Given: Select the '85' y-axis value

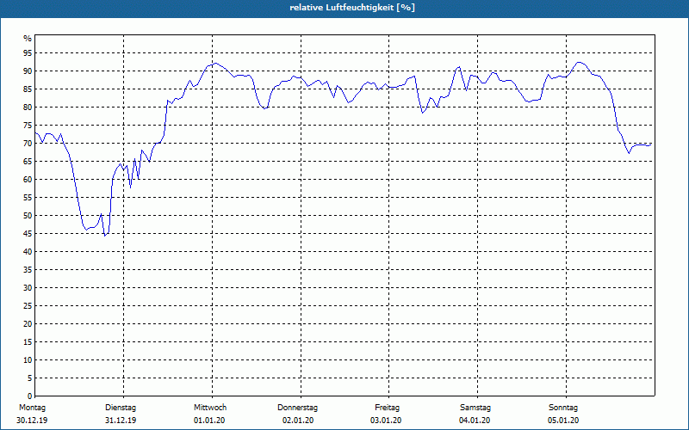Looking at the screenshot, I should (28, 89).
